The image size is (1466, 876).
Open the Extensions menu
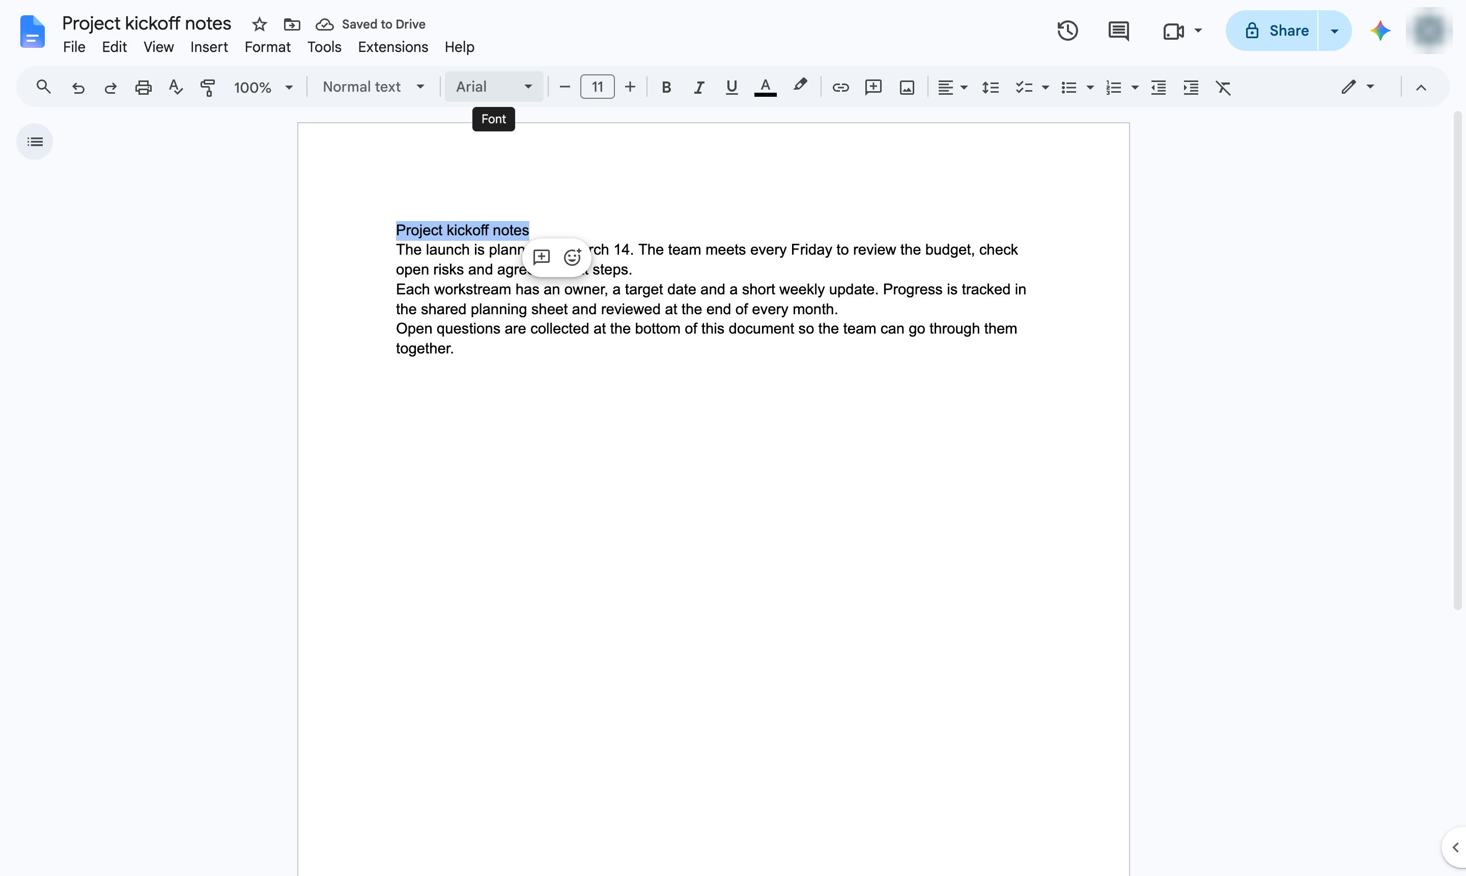[x=393, y=47]
